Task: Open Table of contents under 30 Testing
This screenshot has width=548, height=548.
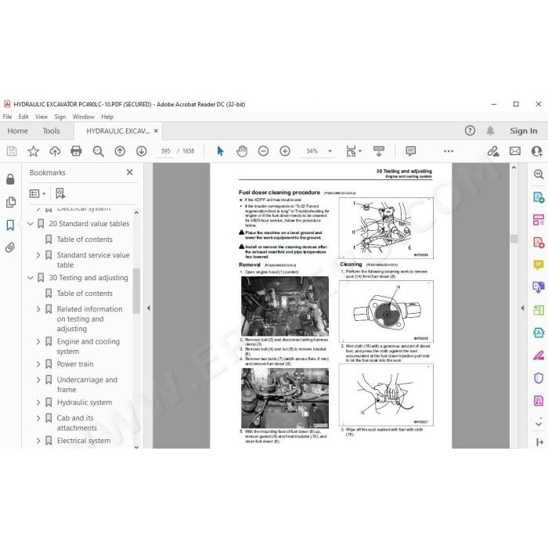Action: pos(85,294)
